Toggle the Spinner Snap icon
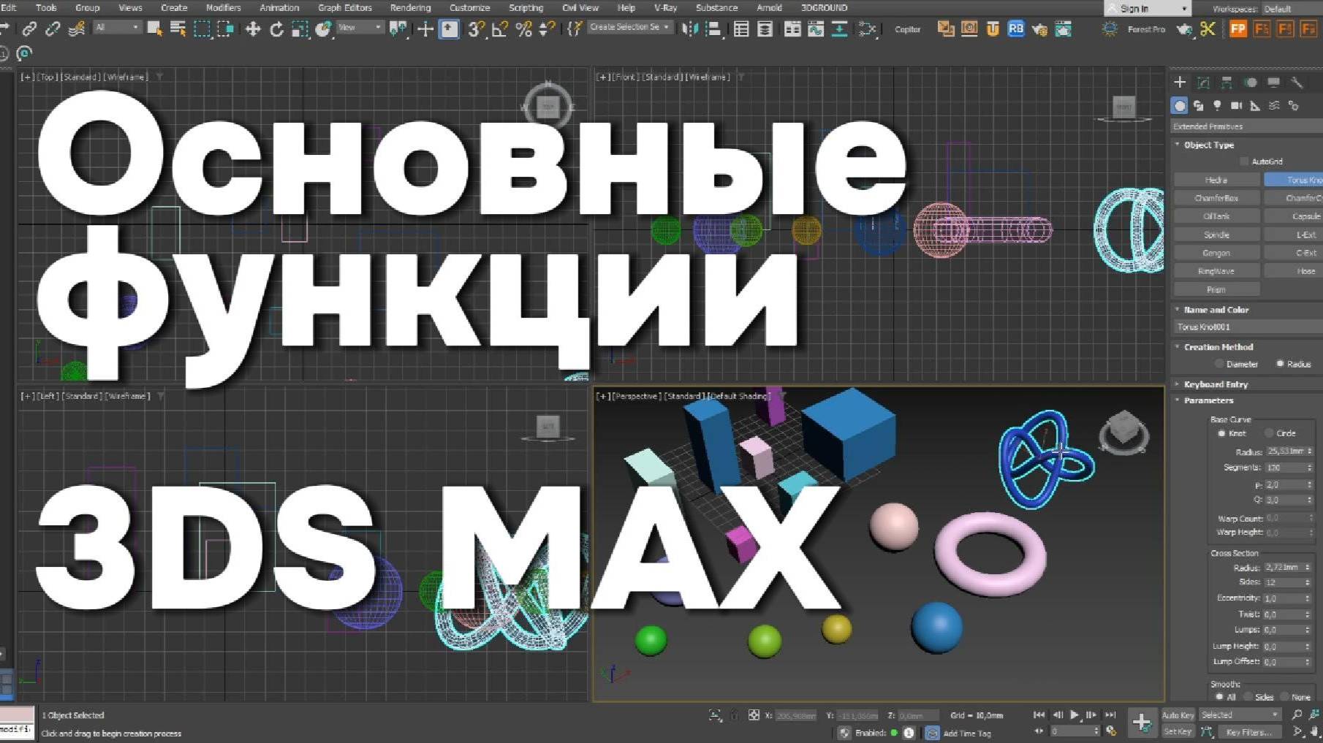 [x=547, y=29]
